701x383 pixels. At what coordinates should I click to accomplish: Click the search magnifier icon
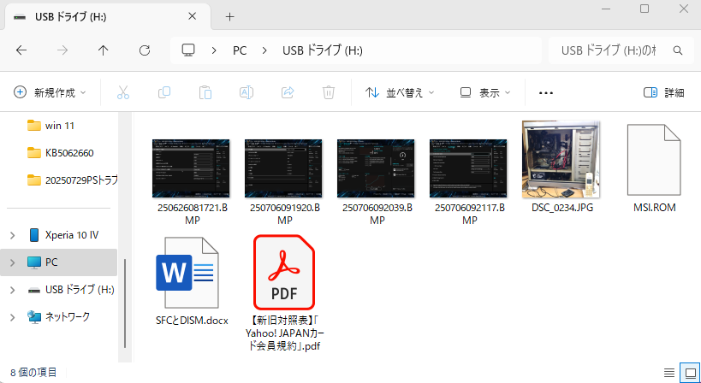(678, 50)
